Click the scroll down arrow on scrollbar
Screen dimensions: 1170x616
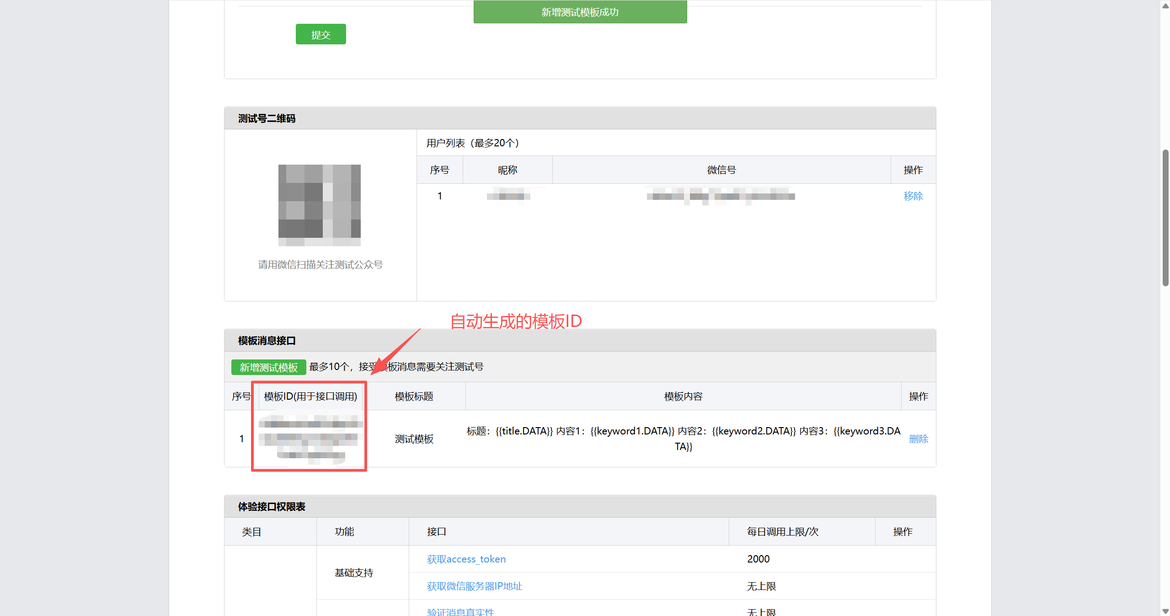[x=1165, y=611]
